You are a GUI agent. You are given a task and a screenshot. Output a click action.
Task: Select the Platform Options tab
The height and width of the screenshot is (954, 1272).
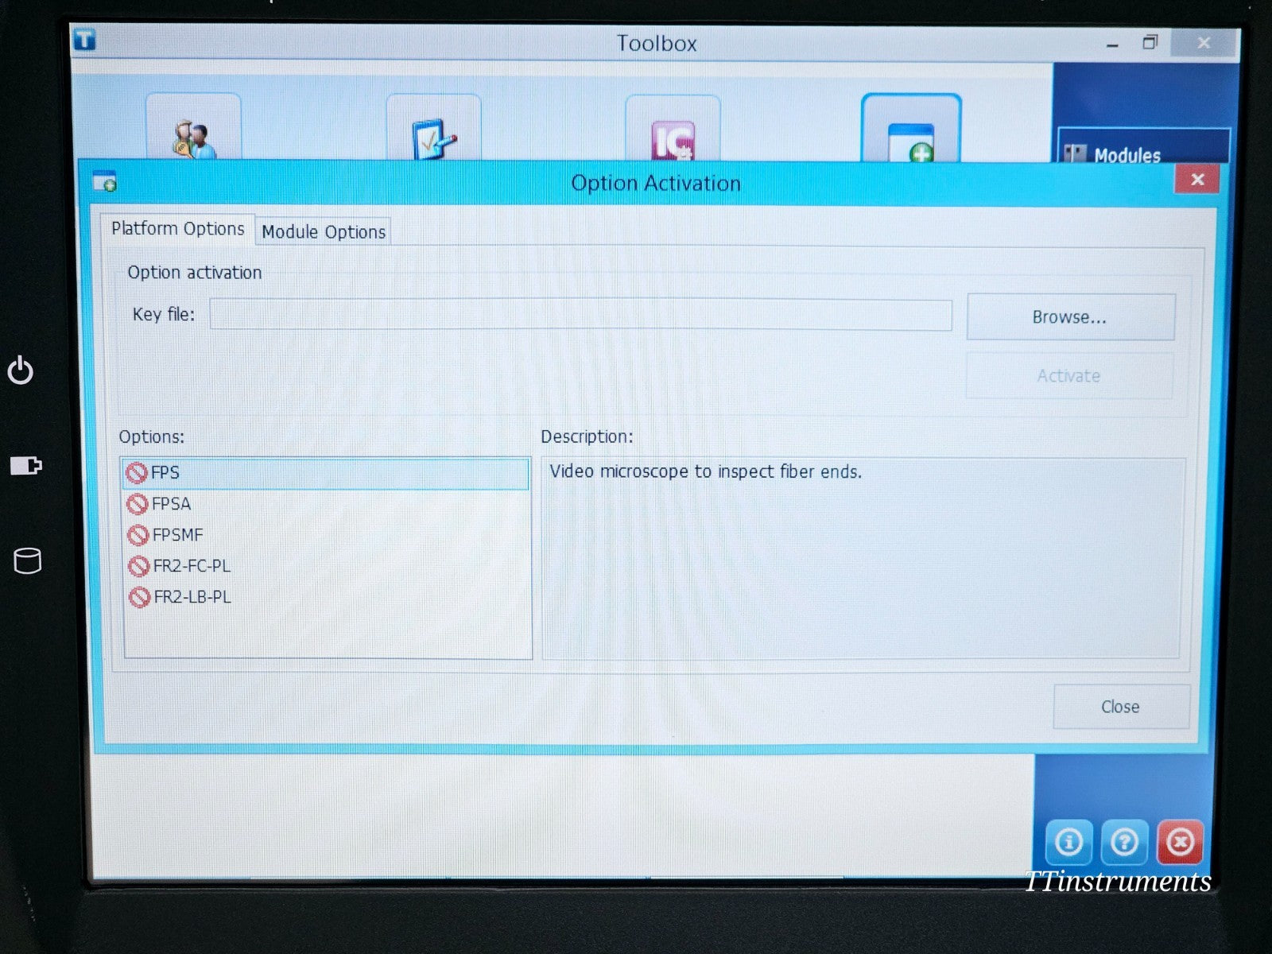coord(178,229)
